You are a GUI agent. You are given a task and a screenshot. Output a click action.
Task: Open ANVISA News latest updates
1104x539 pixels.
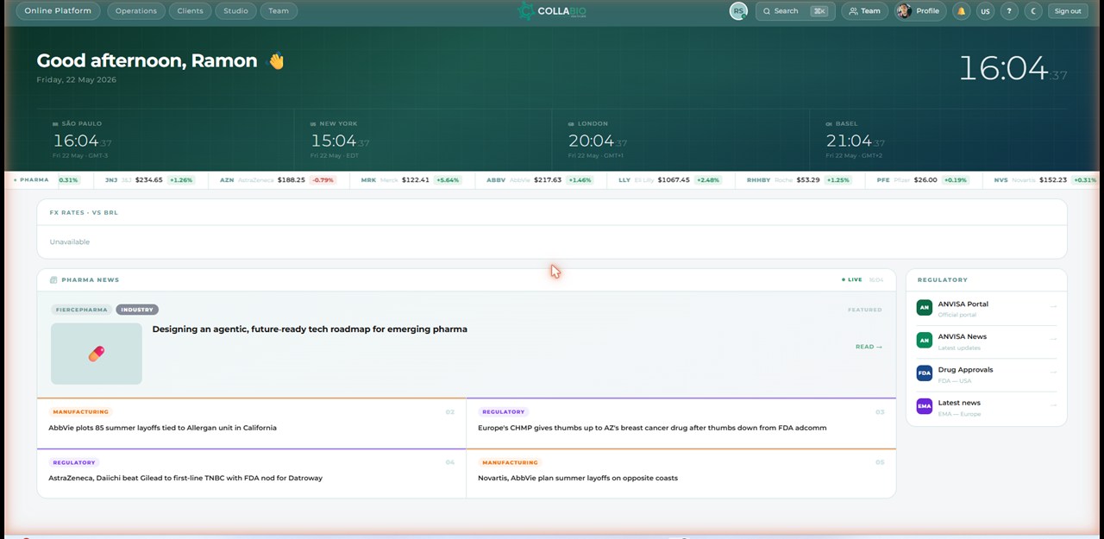986,342
